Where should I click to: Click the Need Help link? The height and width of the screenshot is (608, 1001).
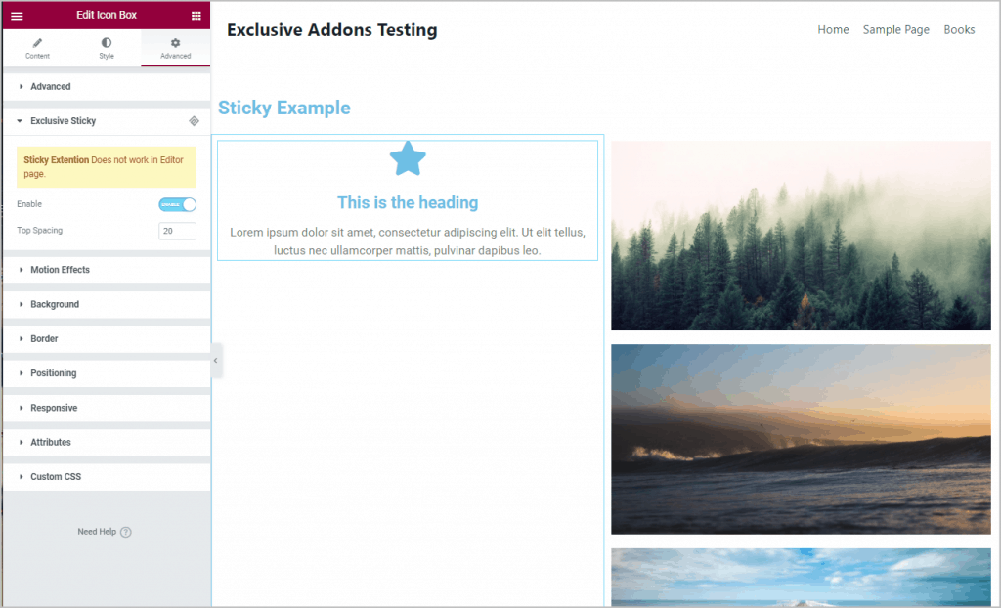pos(99,532)
